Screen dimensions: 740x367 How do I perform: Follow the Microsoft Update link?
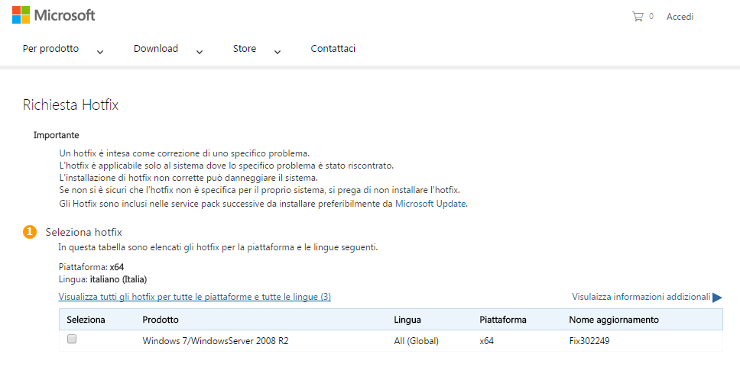(430, 204)
